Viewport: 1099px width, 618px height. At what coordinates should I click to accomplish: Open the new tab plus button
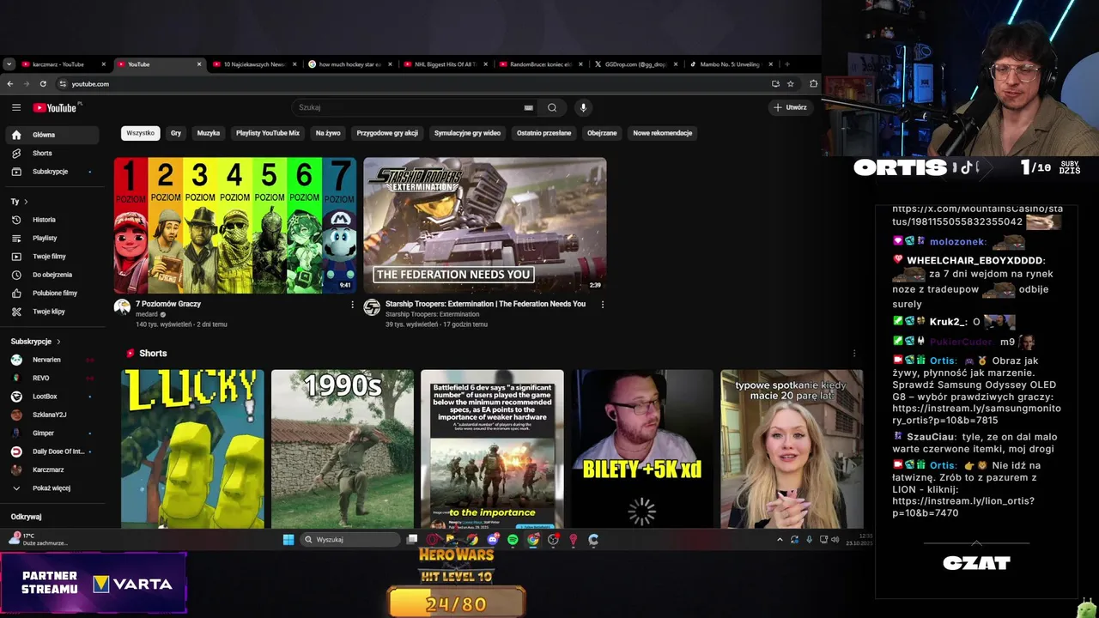click(x=786, y=64)
